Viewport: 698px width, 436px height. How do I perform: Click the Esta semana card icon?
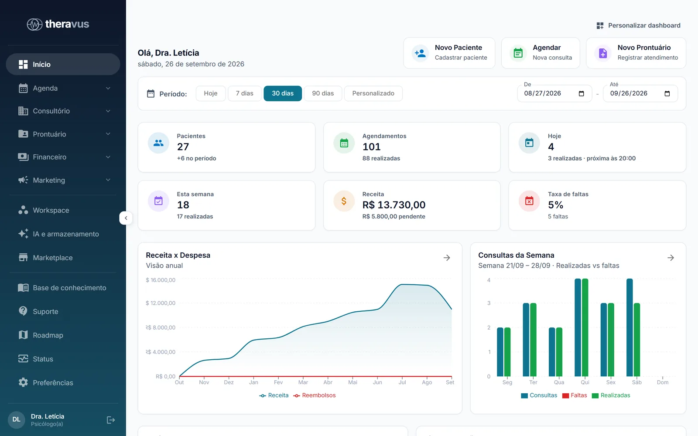[x=158, y=201]
